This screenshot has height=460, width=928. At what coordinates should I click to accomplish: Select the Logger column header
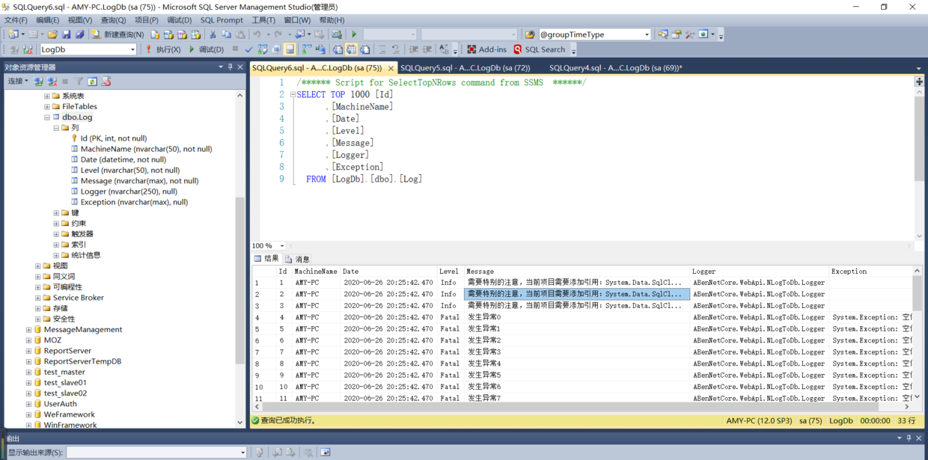[x=759, y=272]
